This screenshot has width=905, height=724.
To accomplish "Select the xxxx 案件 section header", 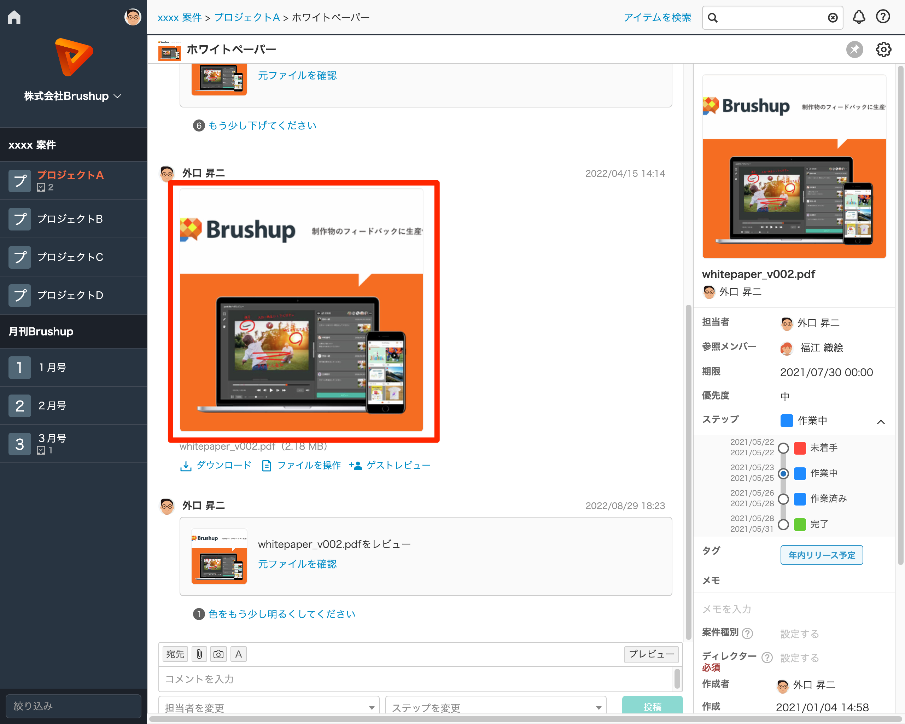I will coord(74,145).
